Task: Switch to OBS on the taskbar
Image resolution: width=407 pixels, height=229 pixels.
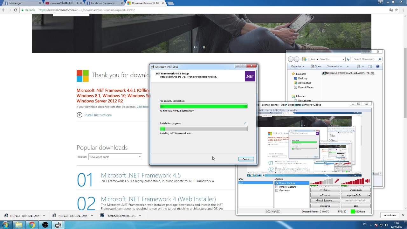Action: tap(45, 225)
